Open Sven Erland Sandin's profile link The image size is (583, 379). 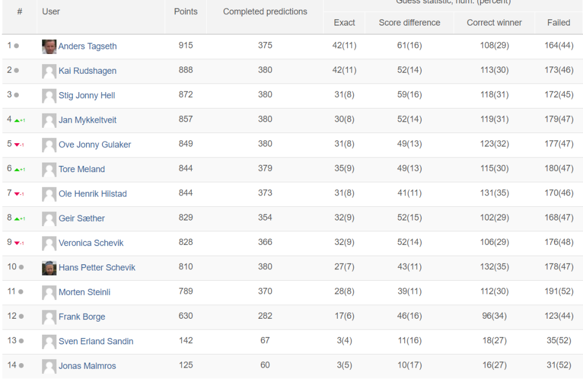coord(96,341)
